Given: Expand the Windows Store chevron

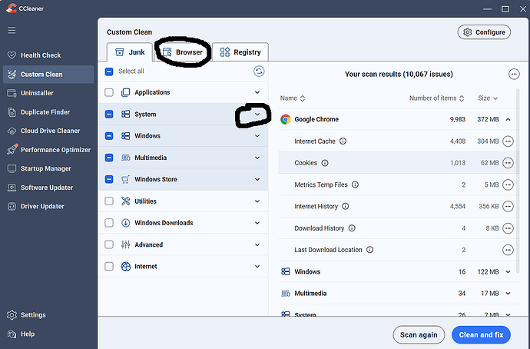Looking at the screenshot, I should [x=257, y=179].
